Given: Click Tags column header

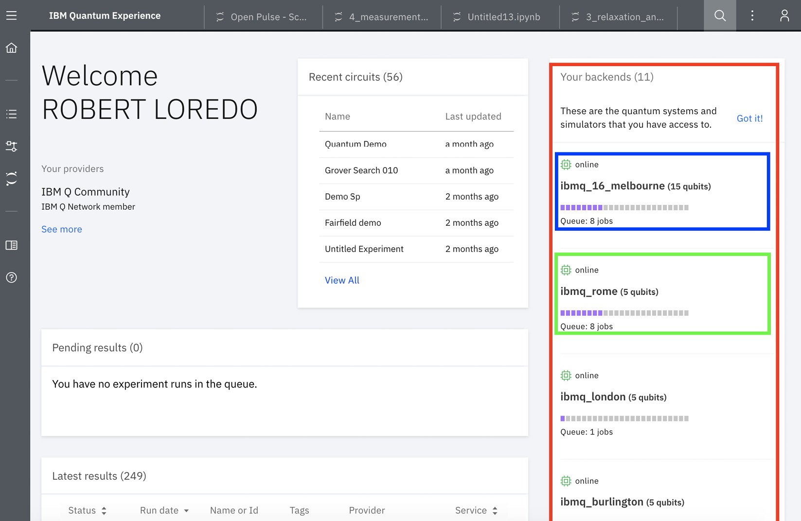Looking at the screenshot, I should [x=299, y=510].
